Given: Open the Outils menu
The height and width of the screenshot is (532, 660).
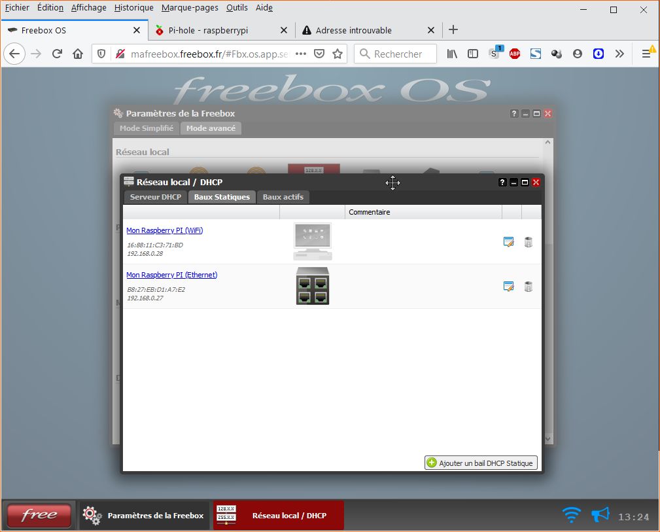Looking at the screenshot, I should click(x=237, y=8).
